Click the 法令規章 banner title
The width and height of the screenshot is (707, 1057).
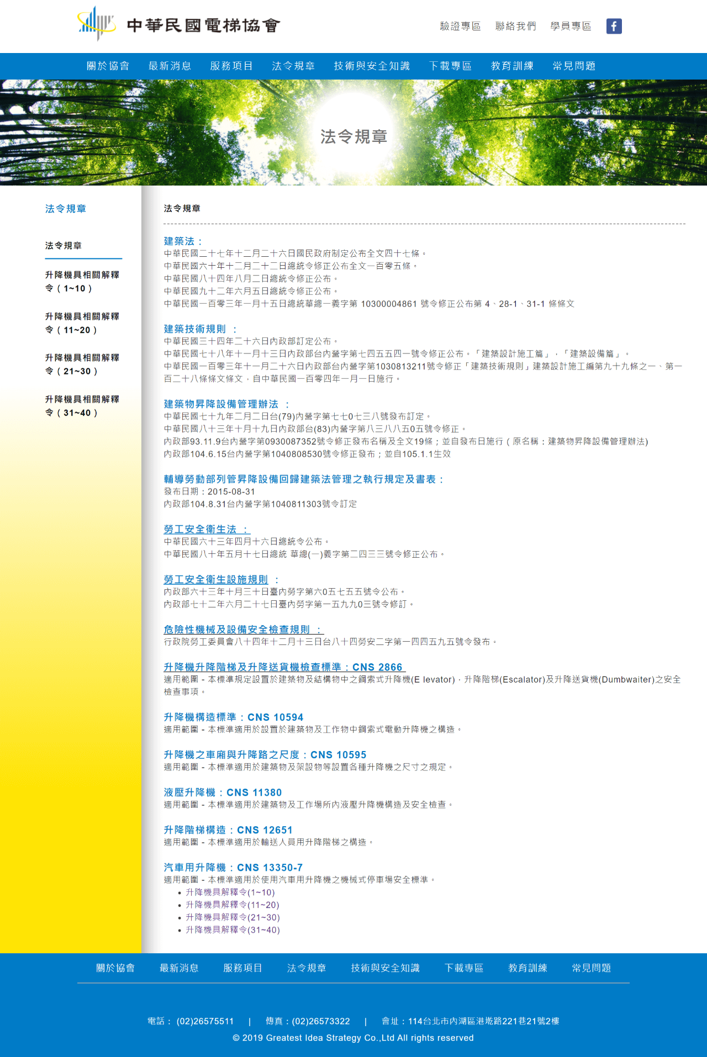[x=353, y=136]
